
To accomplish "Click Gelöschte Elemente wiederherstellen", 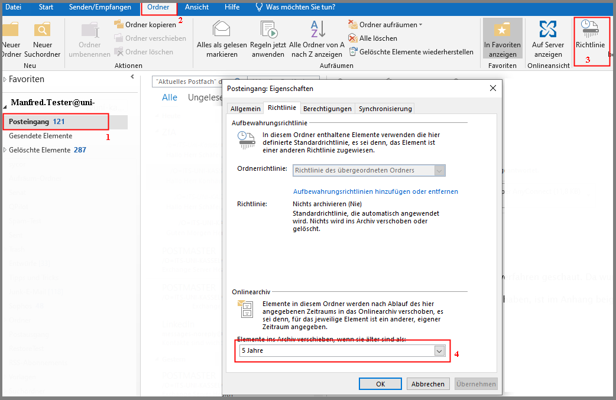I will point(411,52).
